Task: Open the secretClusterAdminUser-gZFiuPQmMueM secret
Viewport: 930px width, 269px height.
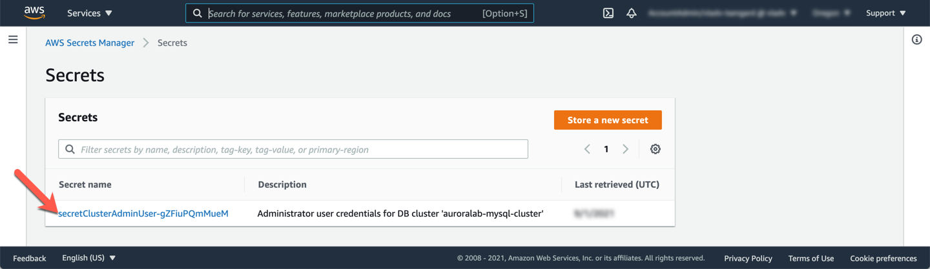Action: coord(143,214)
